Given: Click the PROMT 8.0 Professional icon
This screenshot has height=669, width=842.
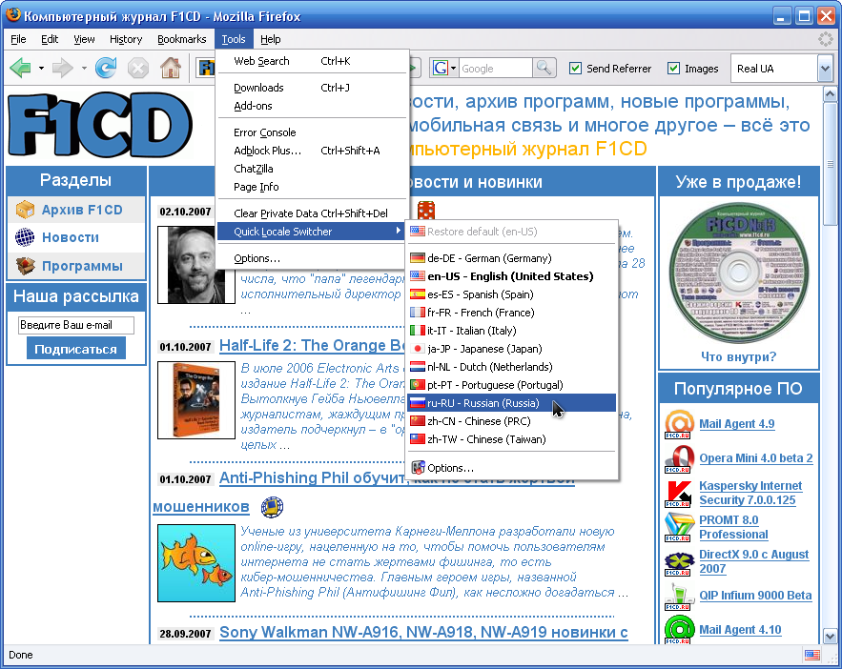Looking at the screenshot, I should [x=678, y=527].
